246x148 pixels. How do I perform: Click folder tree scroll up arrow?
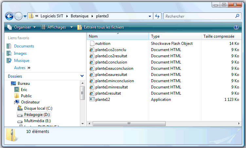click(83, 83)
